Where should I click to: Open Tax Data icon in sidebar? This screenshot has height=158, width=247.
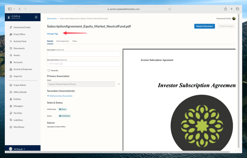click(11, 113)
